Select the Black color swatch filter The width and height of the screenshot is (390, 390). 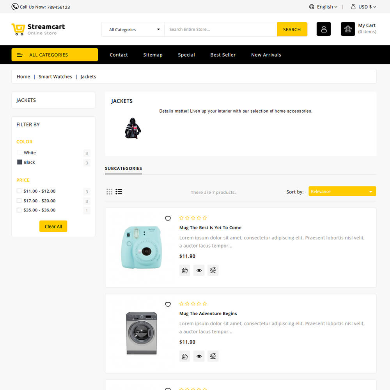[x=19, y=162]
